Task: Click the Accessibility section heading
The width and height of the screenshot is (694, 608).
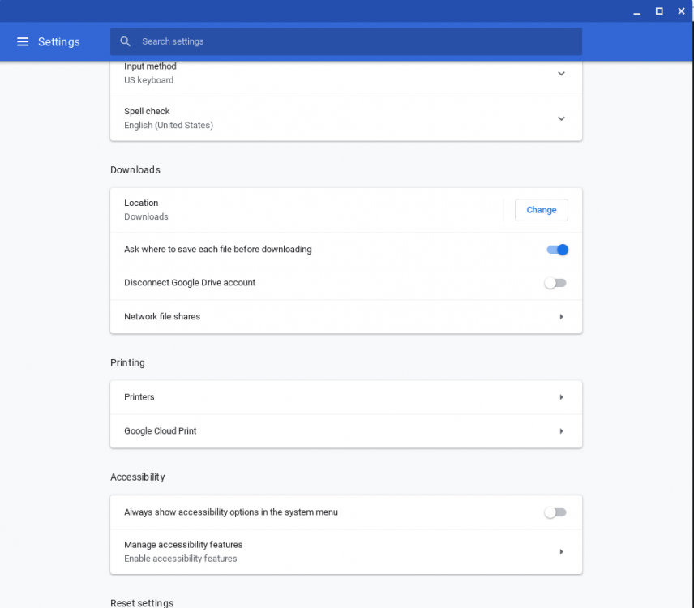Action: click(138, 477)
